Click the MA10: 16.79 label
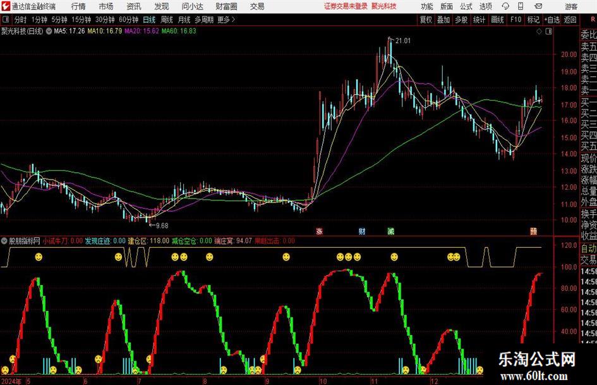 [105, 31]
